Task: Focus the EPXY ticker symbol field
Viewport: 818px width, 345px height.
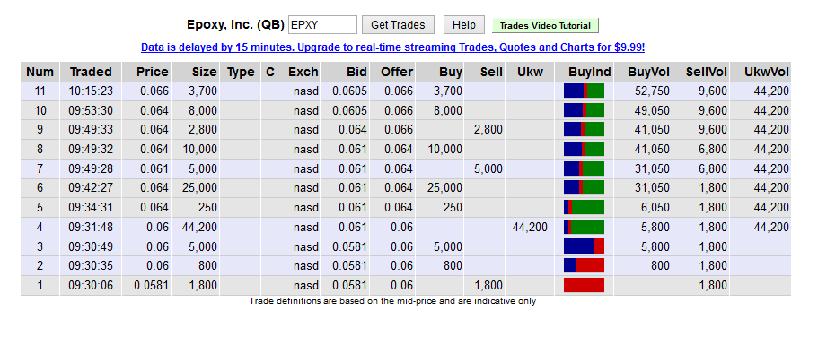Action: point(322,25)
